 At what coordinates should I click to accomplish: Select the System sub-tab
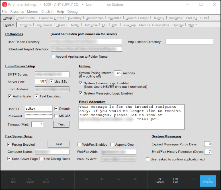(x=9, y=25)
